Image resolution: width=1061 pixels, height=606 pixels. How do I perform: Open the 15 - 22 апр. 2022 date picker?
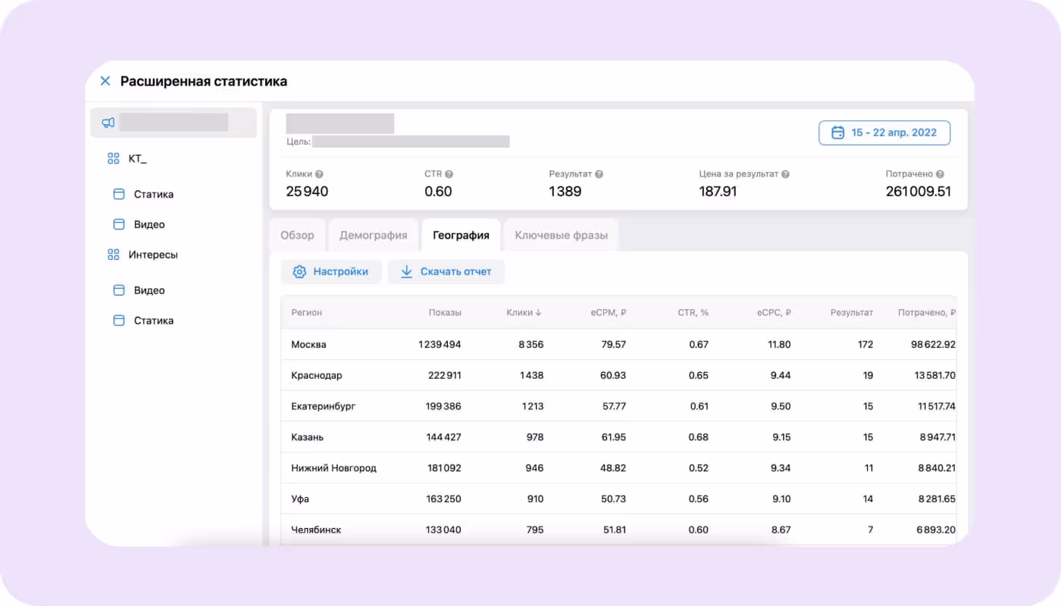[884, 133]
